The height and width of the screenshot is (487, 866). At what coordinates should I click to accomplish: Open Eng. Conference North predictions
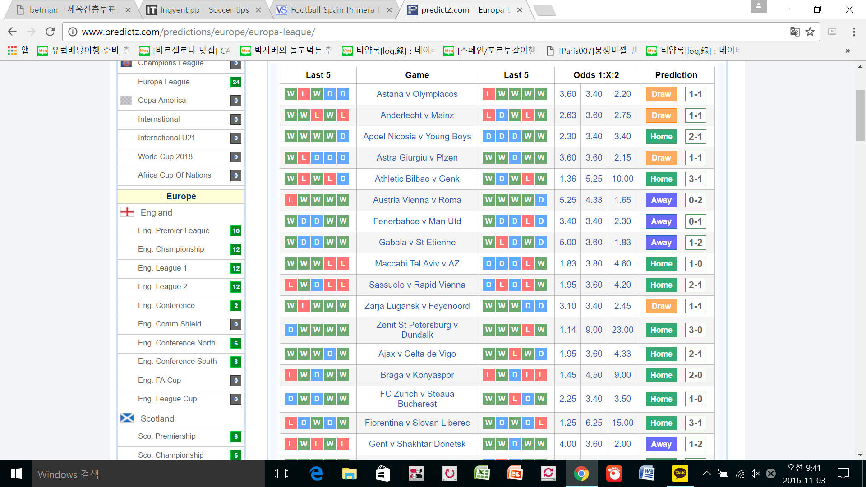[x=177, y=343]
